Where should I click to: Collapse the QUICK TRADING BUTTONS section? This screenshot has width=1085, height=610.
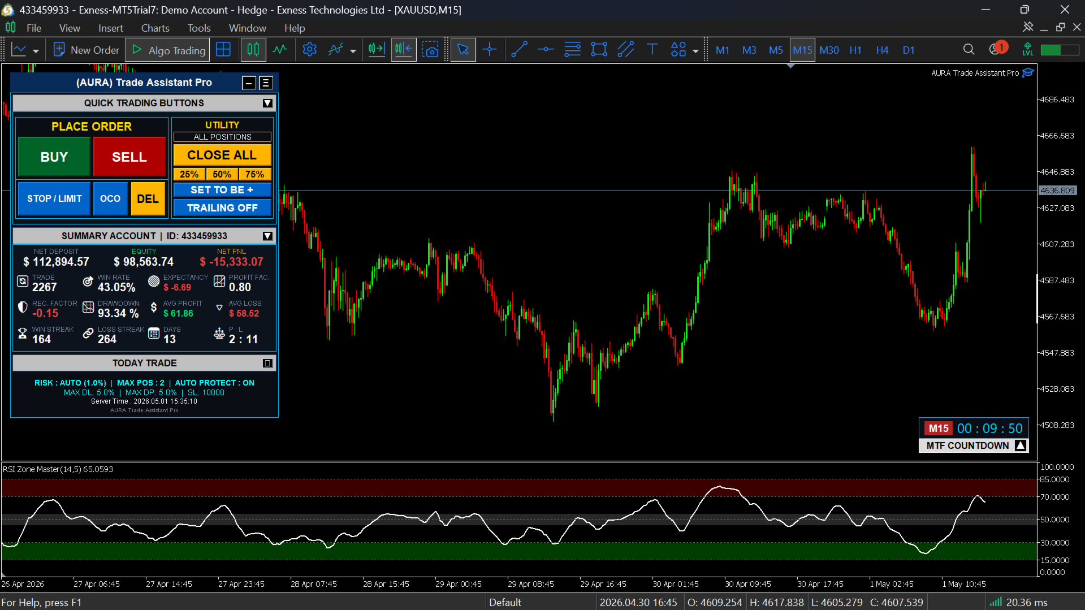pos(267,103)
